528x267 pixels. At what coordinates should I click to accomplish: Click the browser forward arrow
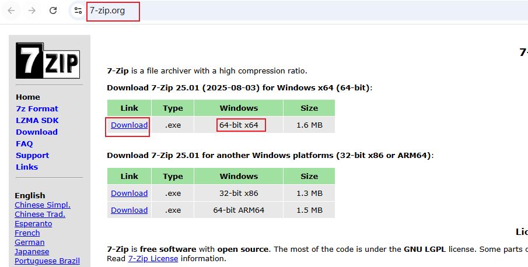click(32, 10)
